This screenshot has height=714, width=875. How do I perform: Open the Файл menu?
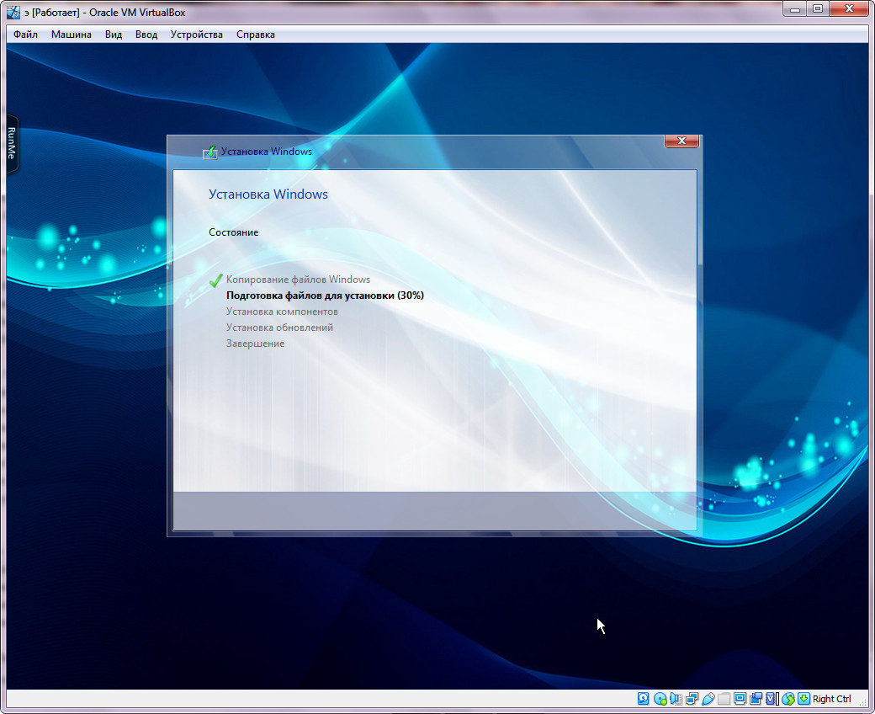point(25,35)
